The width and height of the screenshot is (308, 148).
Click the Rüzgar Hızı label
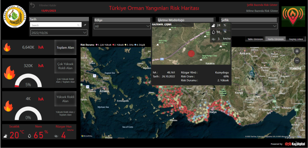[63, 127]
